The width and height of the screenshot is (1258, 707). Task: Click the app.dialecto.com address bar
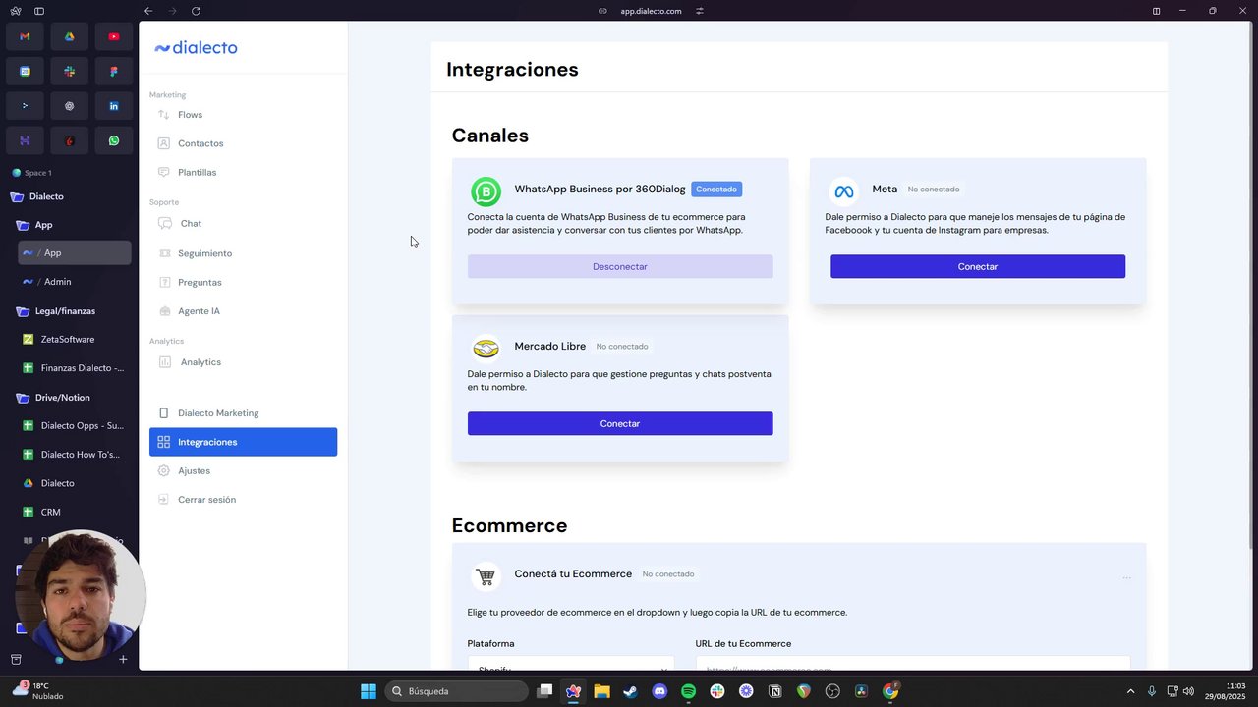[651, 11]
